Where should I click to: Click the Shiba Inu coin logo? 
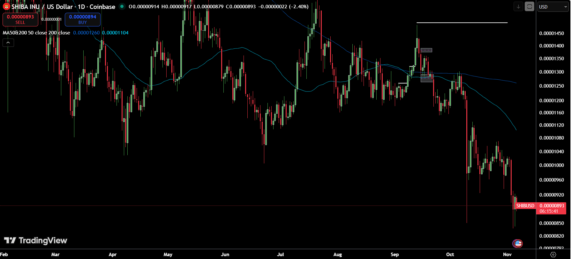point(6,6)
